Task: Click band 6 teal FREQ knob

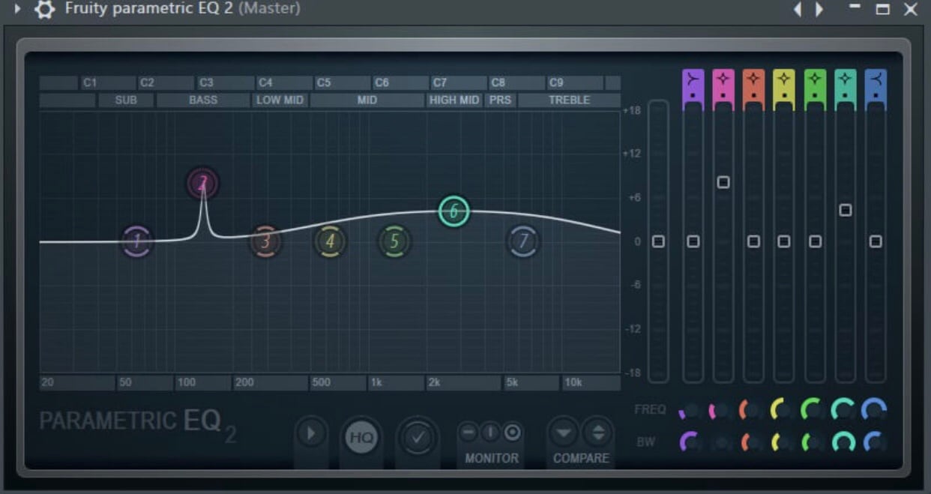Action: (x=844, y=410)
